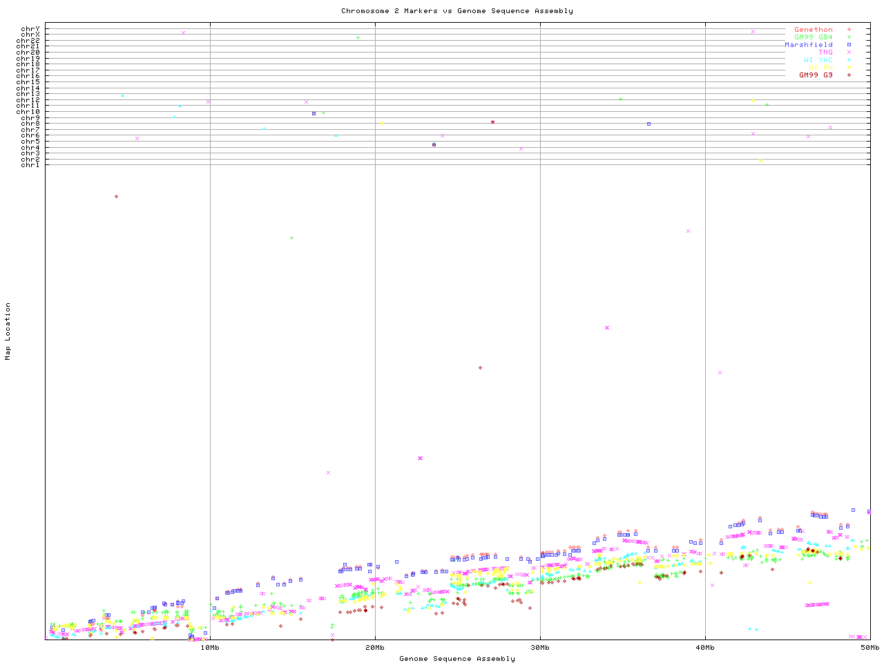Select the chr1 label on the y-axis
The image size is (884, 663).
point(30,165)
